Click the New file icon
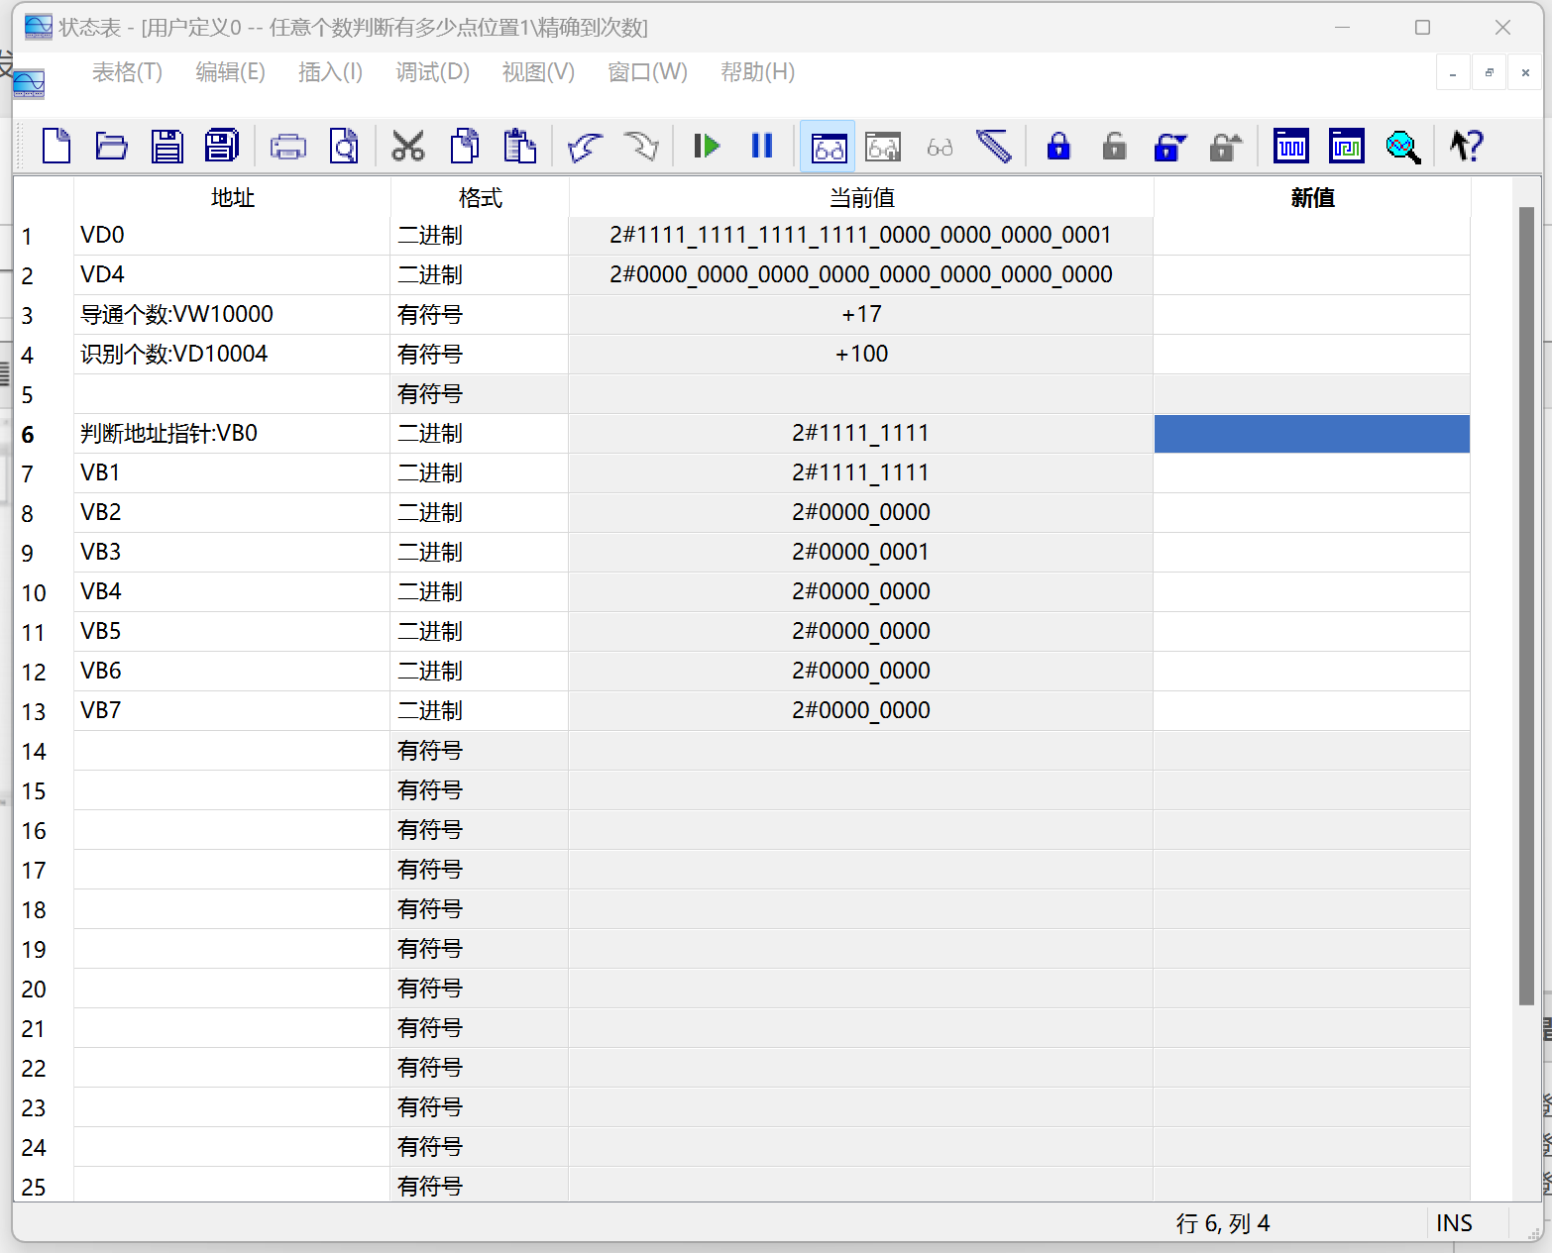The width and height of the screenshot is (1552, 1253). coord(56,147)
